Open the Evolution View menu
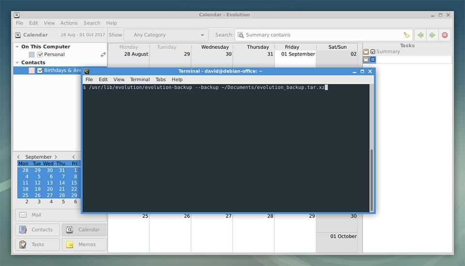Viewport: 465px width, 266px height. point(49,23)
